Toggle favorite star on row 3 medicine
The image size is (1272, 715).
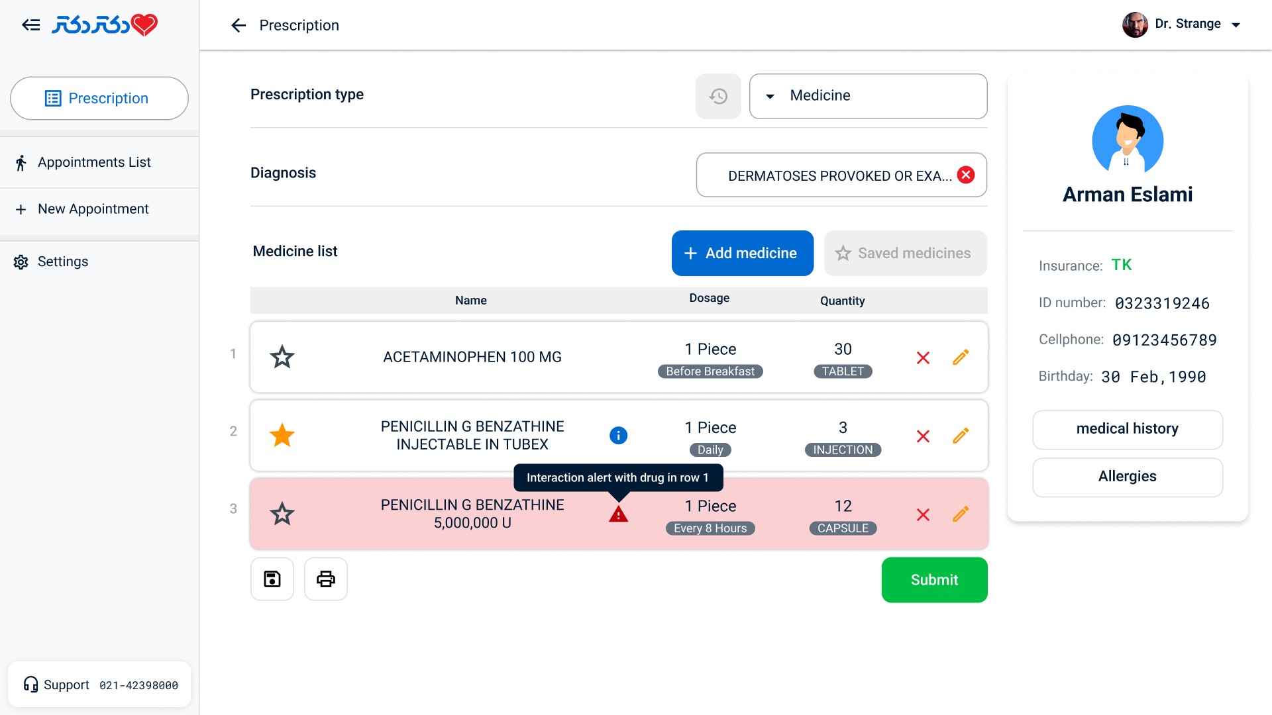pos(282,514)
